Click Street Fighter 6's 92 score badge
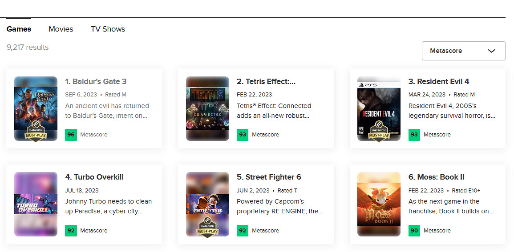The image size is (514, 252). [243, 231]
